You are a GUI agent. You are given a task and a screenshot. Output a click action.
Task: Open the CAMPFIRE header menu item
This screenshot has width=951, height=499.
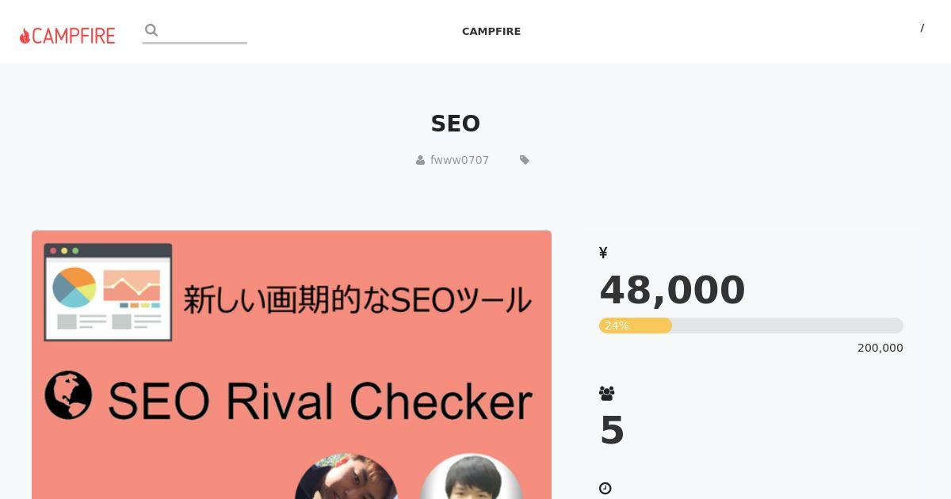point(491,32)
